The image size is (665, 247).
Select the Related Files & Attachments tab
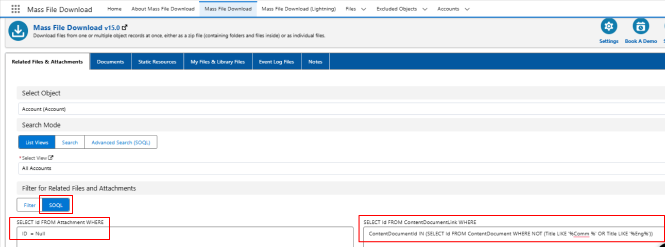47,62
